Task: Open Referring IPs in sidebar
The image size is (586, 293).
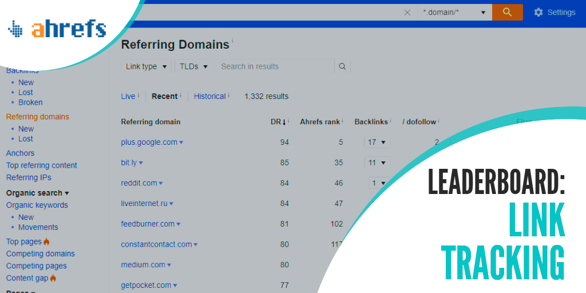Action: (x=29, y=177)
